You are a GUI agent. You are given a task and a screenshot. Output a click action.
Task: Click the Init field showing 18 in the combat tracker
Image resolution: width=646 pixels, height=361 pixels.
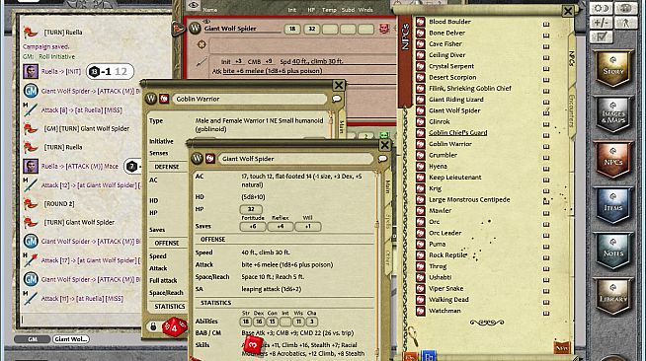pyautogui.click(x=292, y=29)
